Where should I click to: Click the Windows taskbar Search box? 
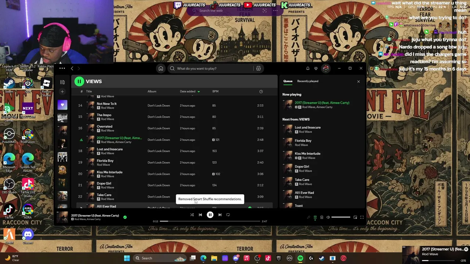[160, 258]
